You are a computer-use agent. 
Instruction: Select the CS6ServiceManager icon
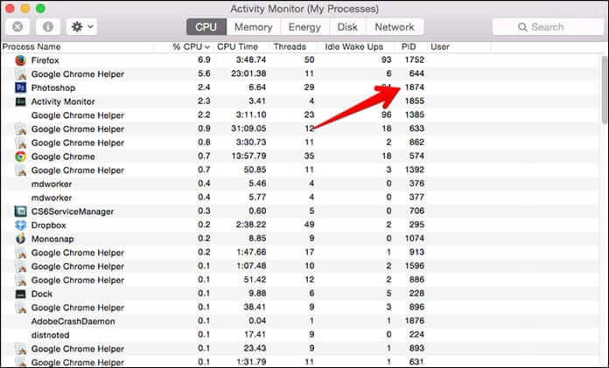point(20,212)
